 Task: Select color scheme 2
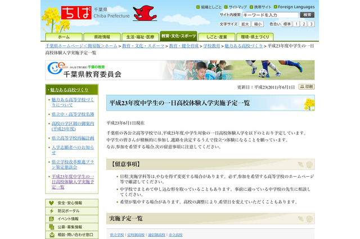pyautogui.click(x=304, y=24)
